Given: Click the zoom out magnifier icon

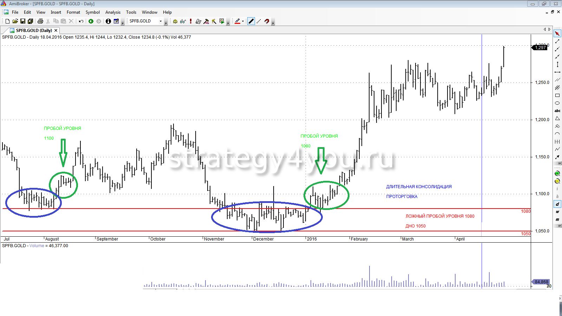Looking at the screenshot, I should (x=557, y=181).
